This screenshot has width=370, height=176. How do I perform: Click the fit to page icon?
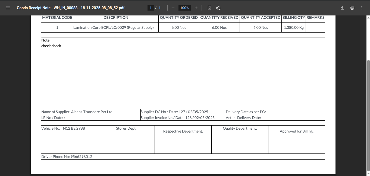tap(209, 8)
